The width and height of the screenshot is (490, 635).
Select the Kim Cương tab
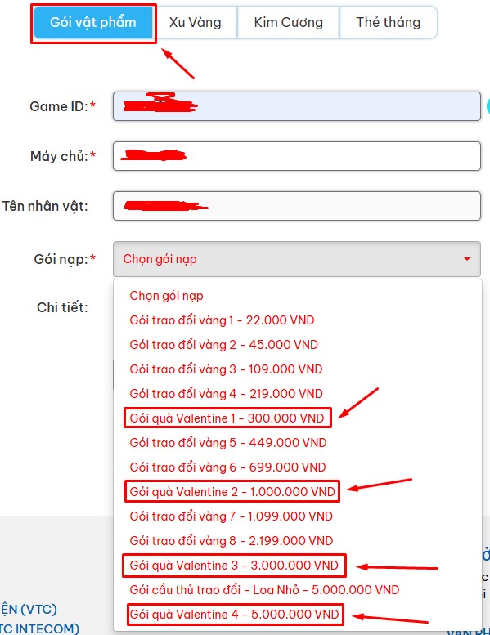point(288,23)
